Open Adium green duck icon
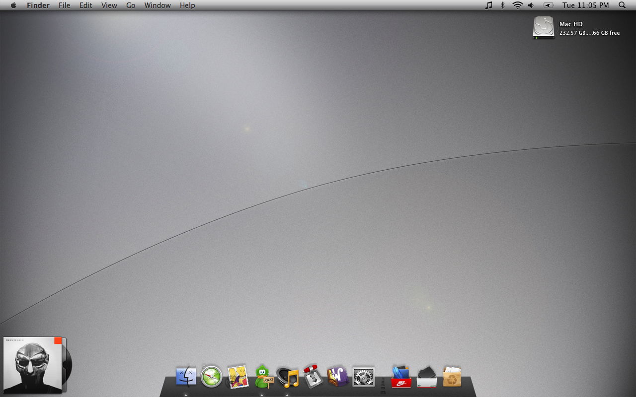This screenshot has width=636, height=397. [x=264, y=376]
